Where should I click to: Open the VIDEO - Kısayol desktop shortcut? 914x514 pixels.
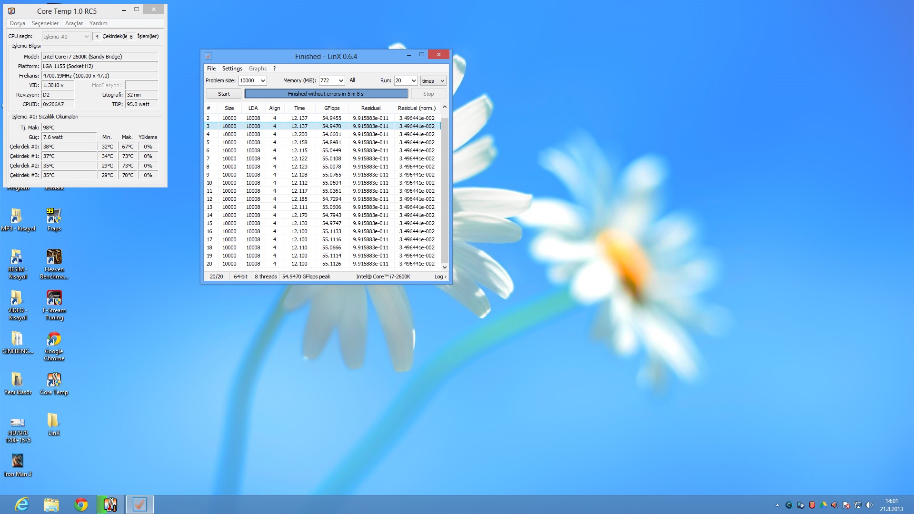(18, 305)
